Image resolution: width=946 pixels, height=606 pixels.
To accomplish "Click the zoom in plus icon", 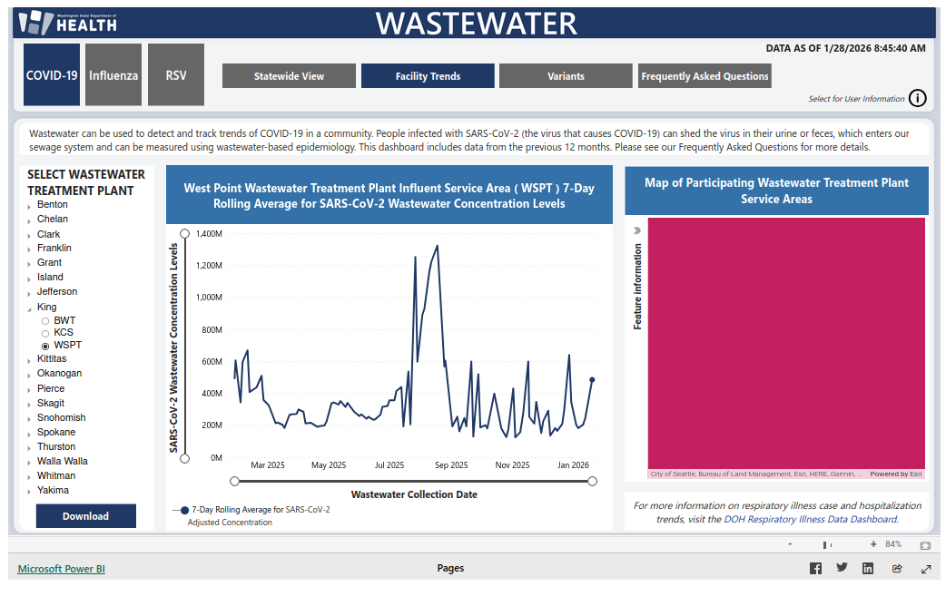I will click(873, 544).
